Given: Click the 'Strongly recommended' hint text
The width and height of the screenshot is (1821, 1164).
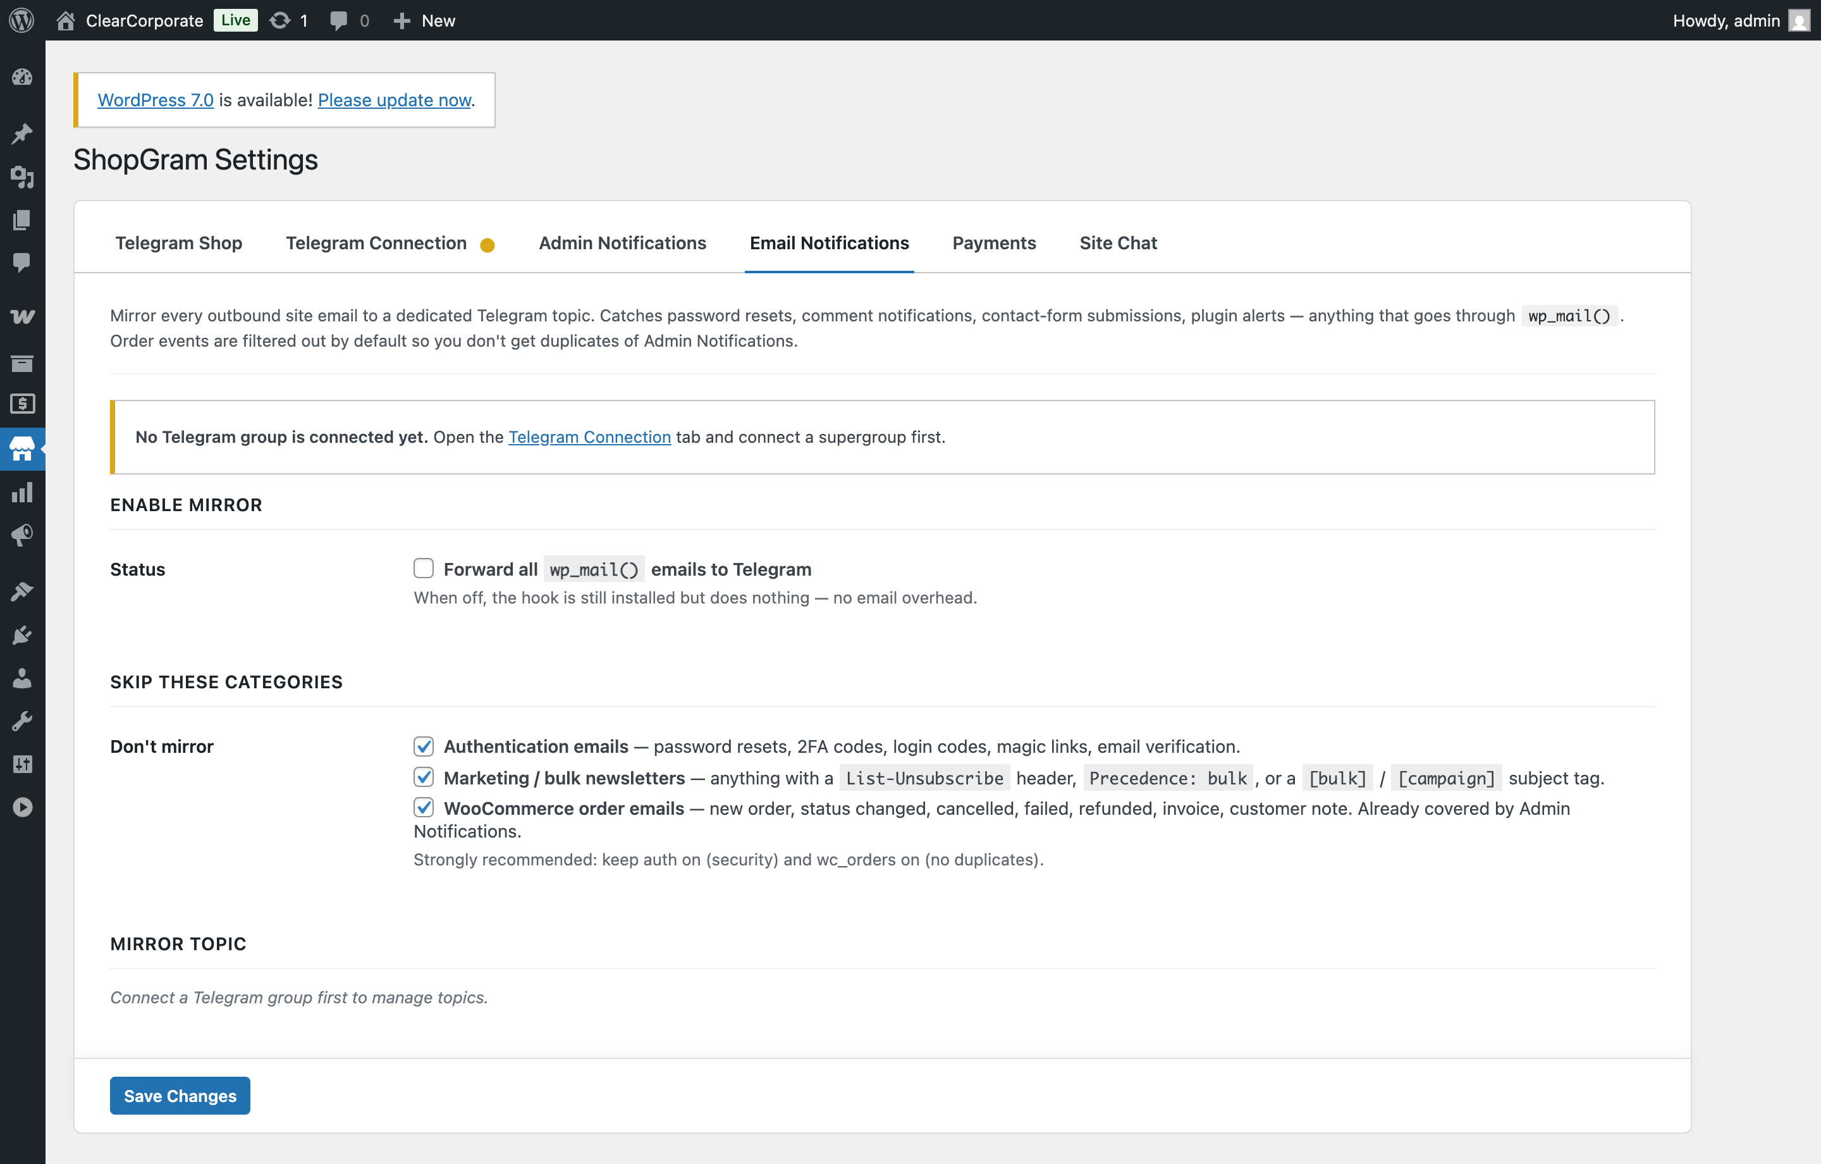Looking at the screenshot, I should pos(728,860).
